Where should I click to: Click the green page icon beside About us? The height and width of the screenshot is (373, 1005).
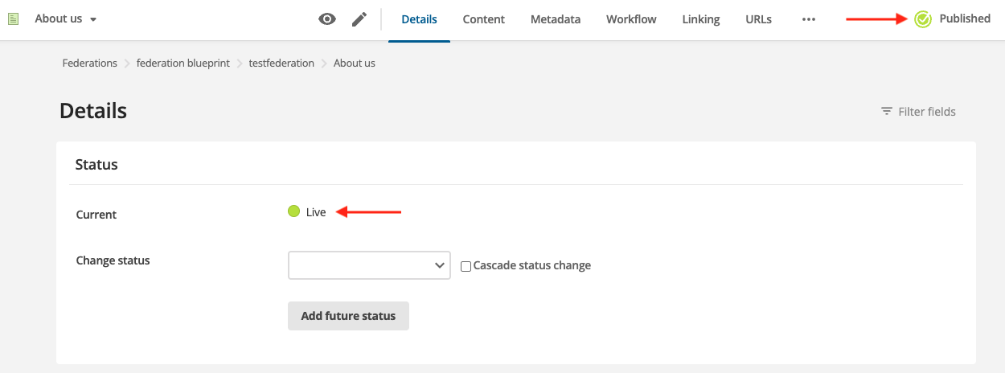pos(13,18)
